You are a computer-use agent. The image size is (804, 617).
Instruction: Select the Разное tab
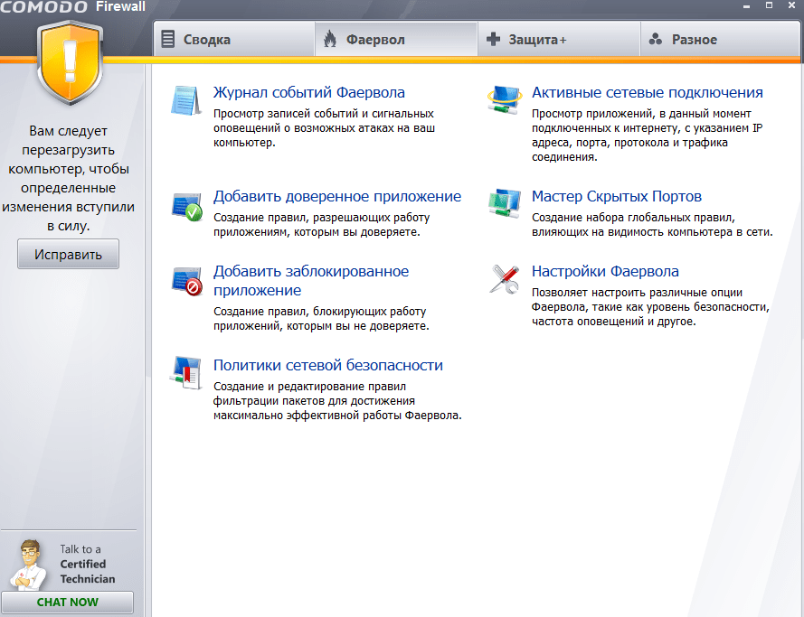[x=721, y=40]
